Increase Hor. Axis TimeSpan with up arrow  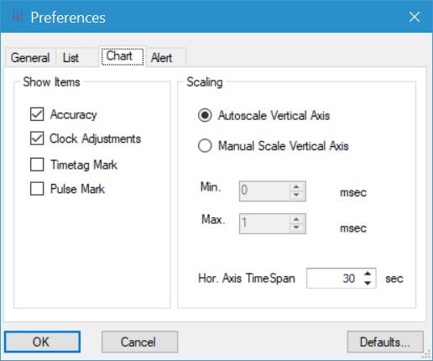click(368, 274)
